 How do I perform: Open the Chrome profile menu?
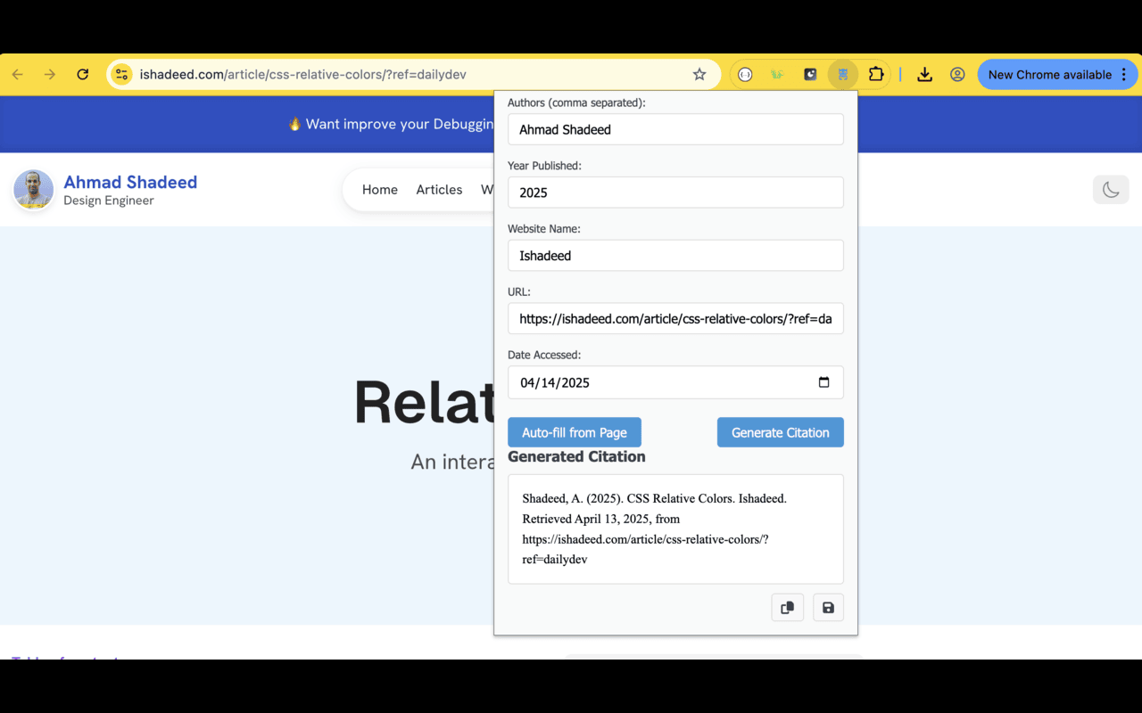(x=957, y=75)
